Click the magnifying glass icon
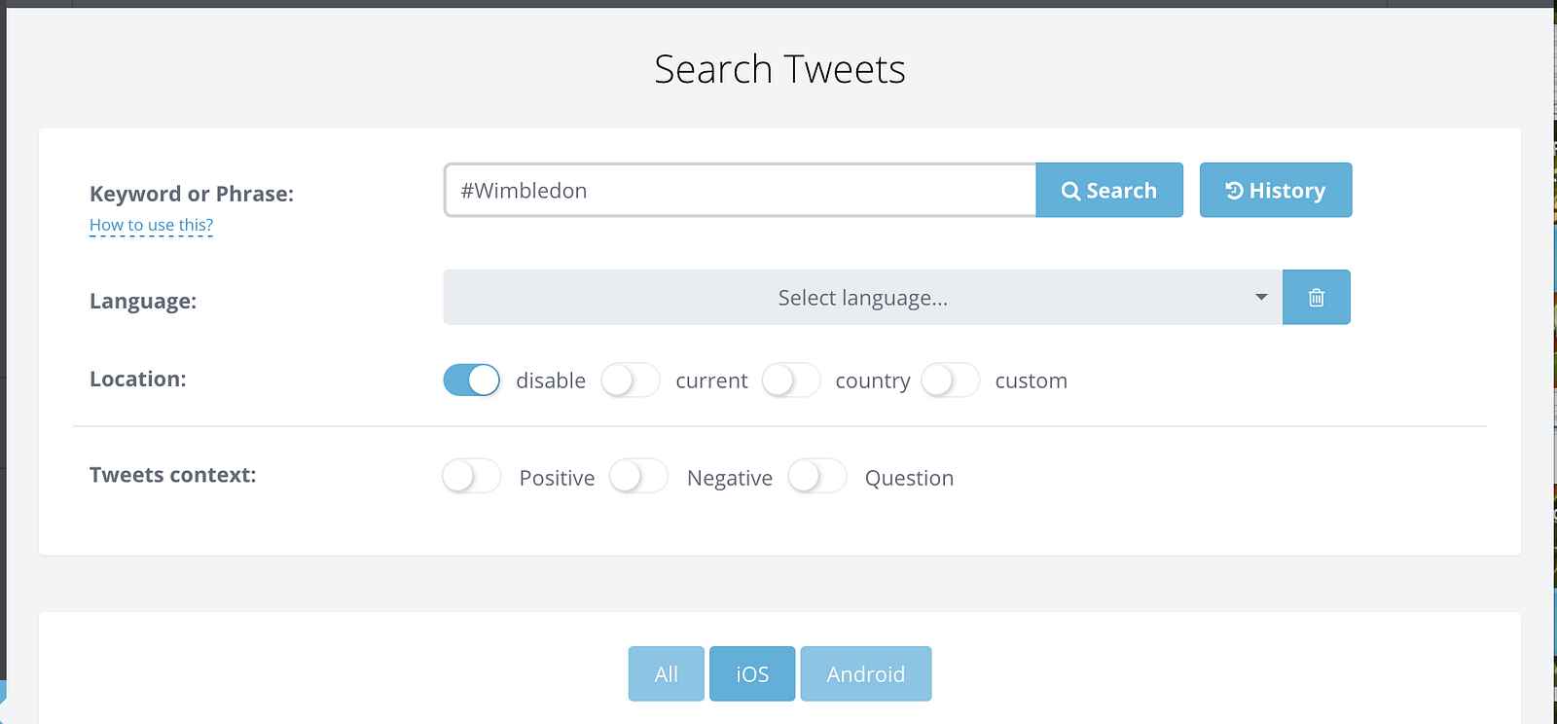Image resolution: width=1557 pixels, height=724 pixels. click(1070, 191)
